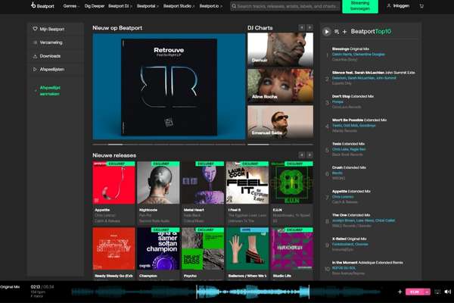The height and width of the screenshot is (303, 454).
Task: Click the DJ Charts carousel progress bar
Action: coord(280,144)
